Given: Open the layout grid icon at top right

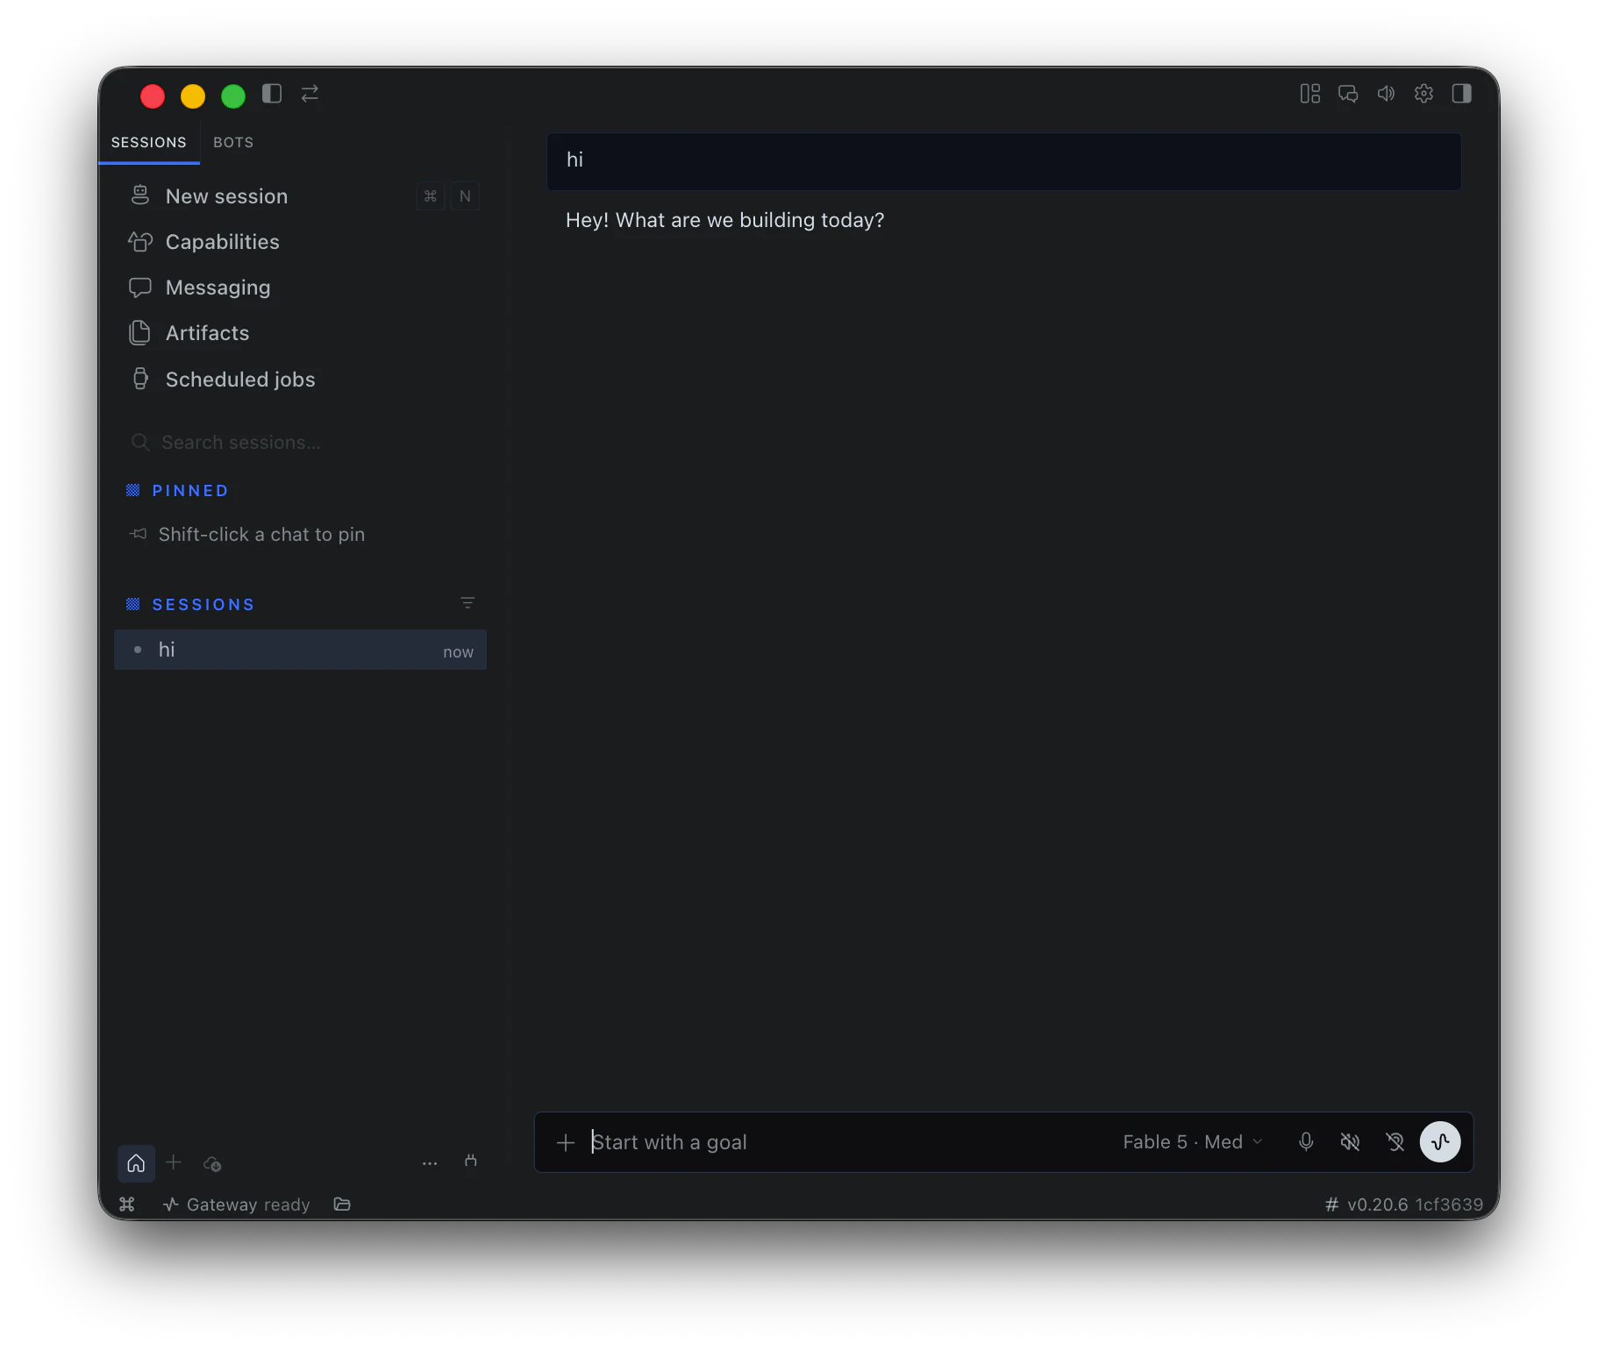Looking at the screenshot, I should pyautogui.click(x=1310, y=94).
